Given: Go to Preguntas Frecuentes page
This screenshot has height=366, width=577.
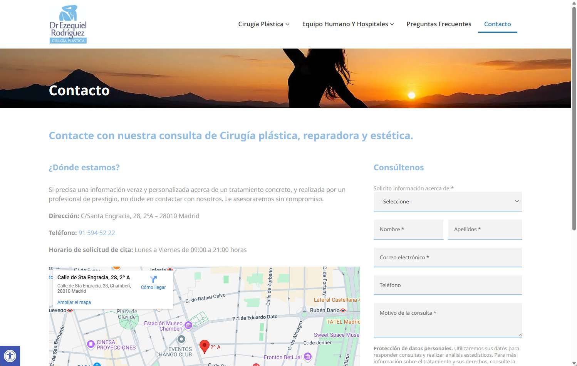Looking at the screenshot, I should [x=439, y=24].
